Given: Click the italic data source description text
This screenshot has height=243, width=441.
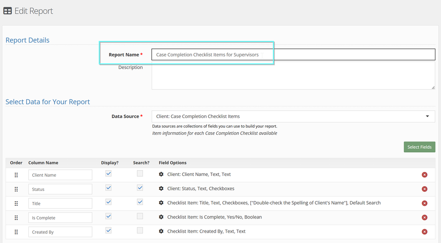Looking at the screenshot, I should 214,133.
